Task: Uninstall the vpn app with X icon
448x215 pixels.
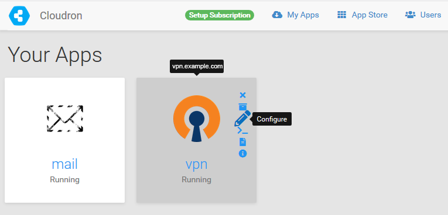Action: click(242, 95)
